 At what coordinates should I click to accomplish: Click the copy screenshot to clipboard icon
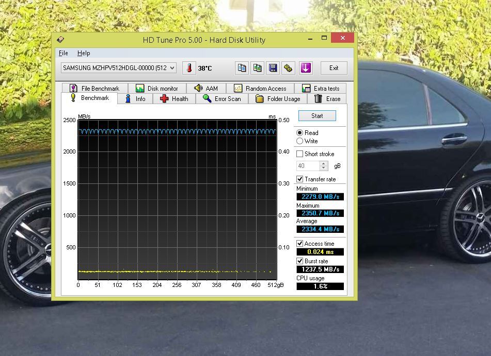(x=257, y=68)
